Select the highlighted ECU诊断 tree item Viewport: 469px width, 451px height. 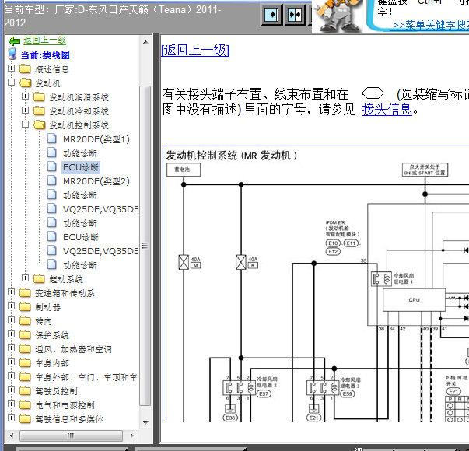[81, 167]
